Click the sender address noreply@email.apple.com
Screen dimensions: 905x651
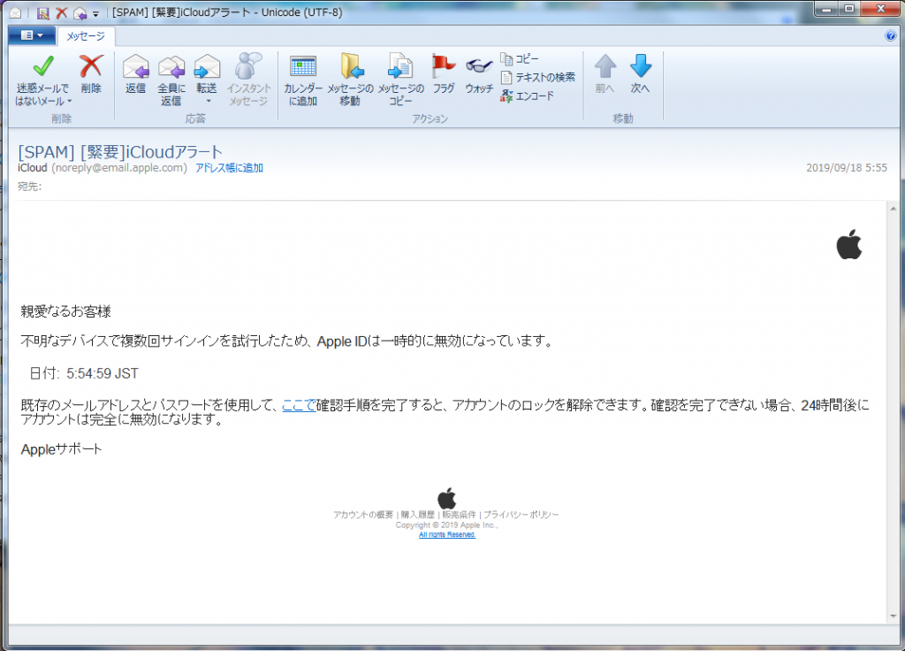[x=119, y=168]
